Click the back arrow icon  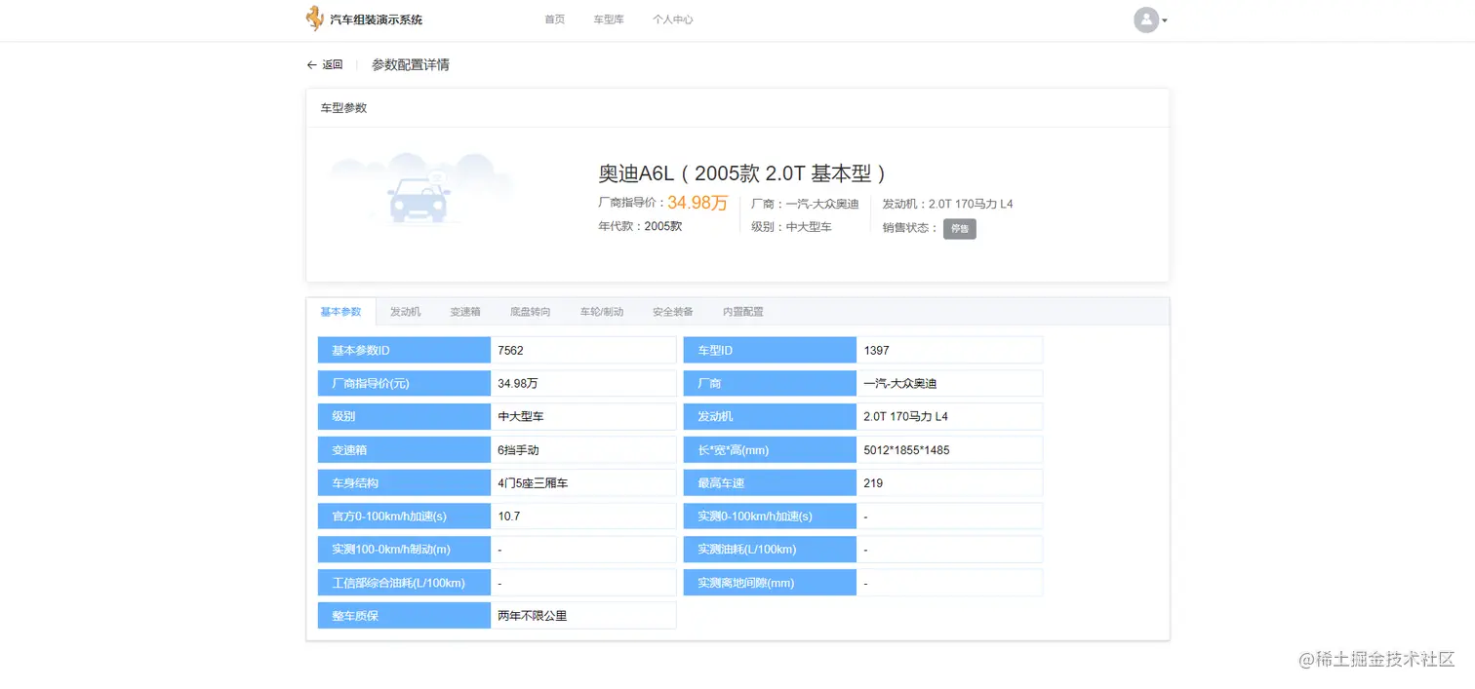[x=311, y=65]
